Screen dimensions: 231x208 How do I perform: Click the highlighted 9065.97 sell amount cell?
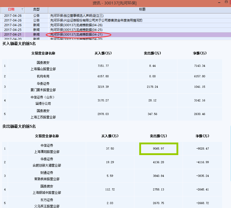pyautogui.click(x=159, y=149)
